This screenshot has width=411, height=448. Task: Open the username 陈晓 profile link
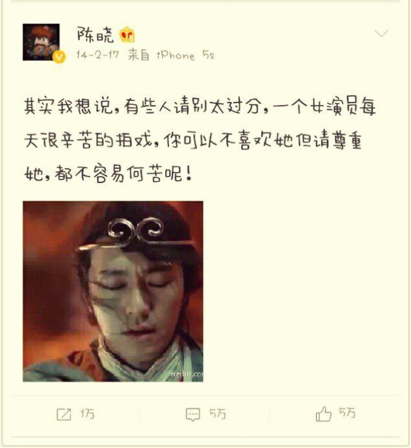(95, 35)
